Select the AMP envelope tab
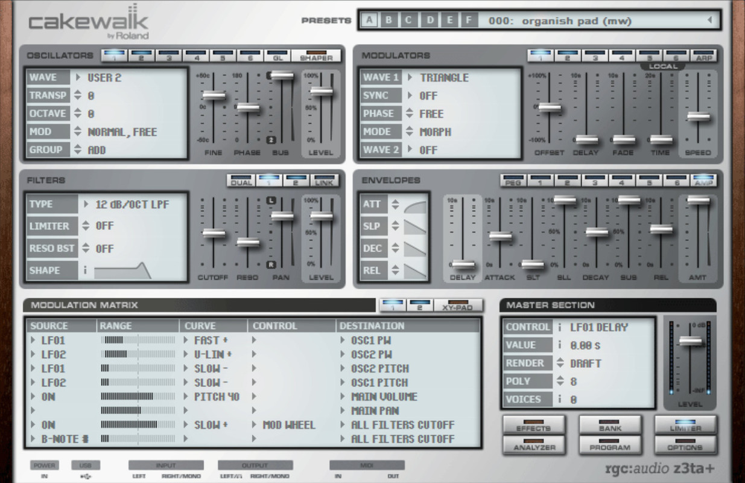Image resolution: width=745 pixels, height=483 pixels. pyautogui.click(x=703, y=181)
